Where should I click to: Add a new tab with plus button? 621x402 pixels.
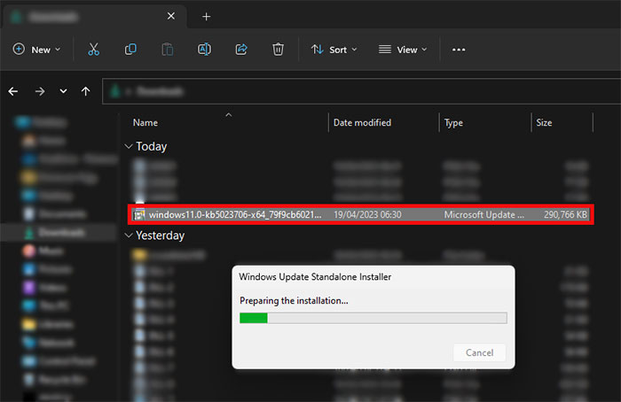[x=206, y=17]
